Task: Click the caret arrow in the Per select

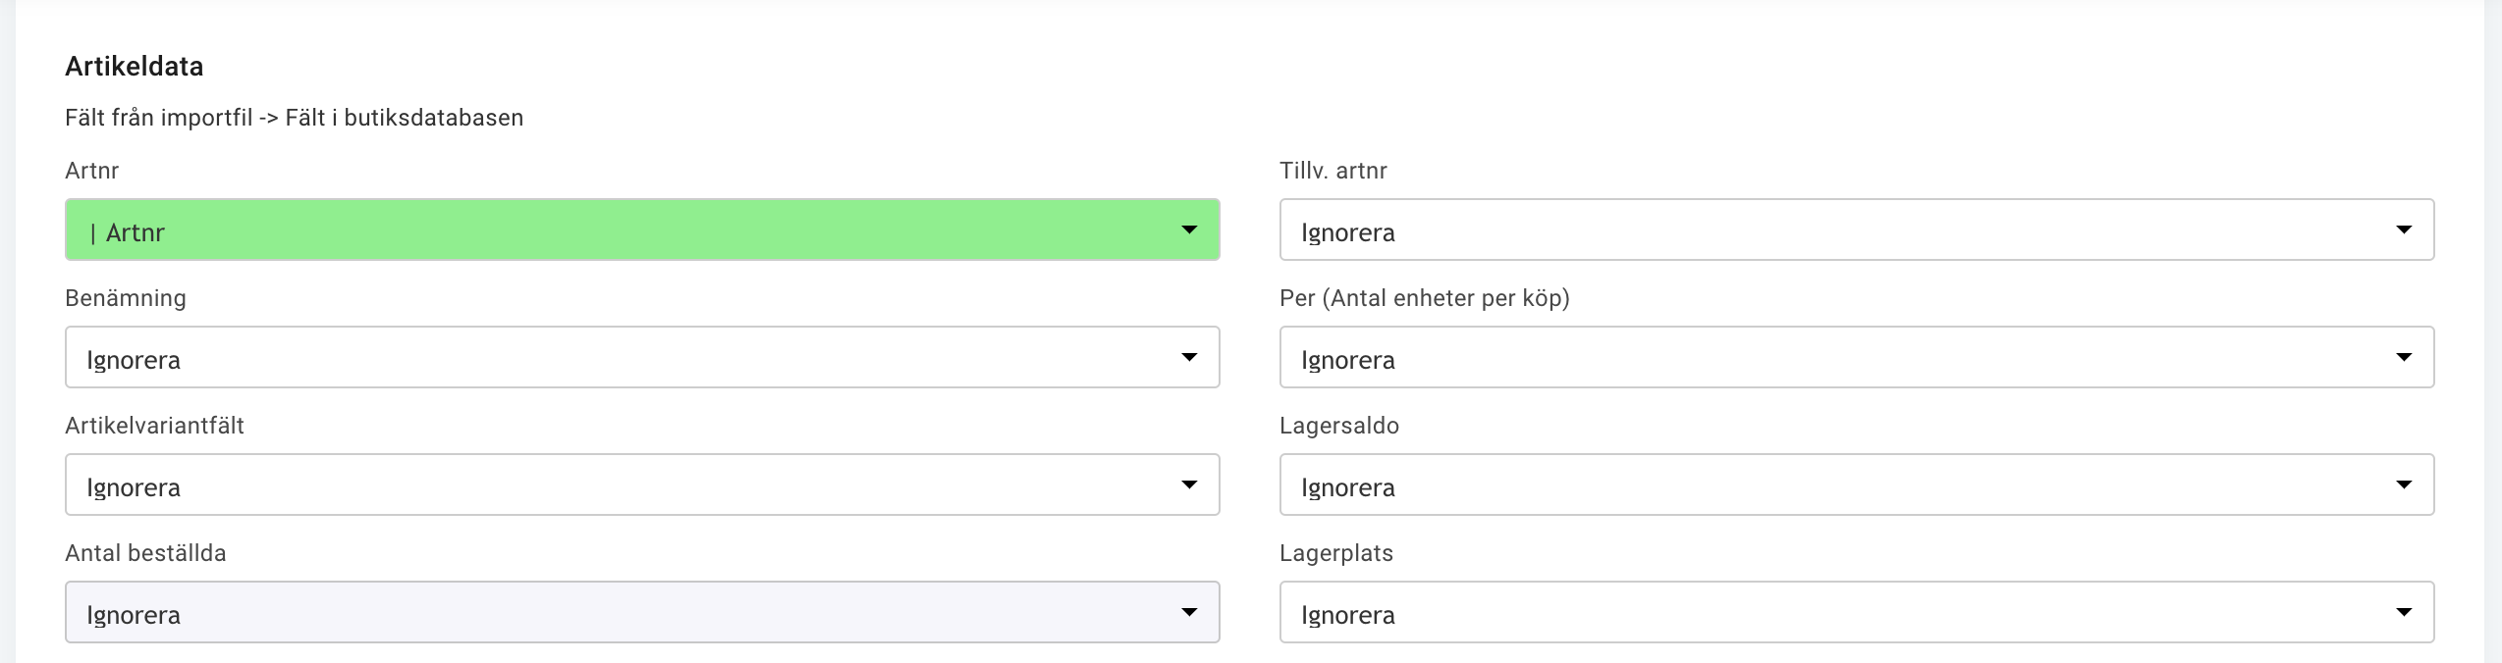Action: coord(2404,357)
